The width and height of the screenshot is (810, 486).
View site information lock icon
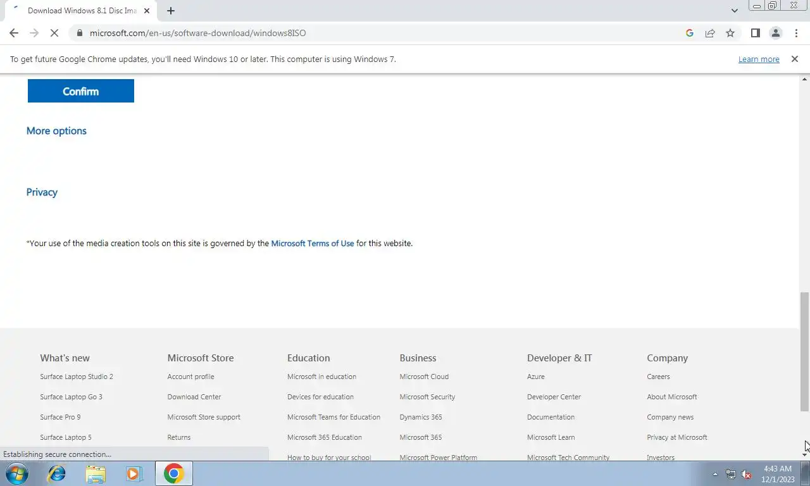[79, 33]
